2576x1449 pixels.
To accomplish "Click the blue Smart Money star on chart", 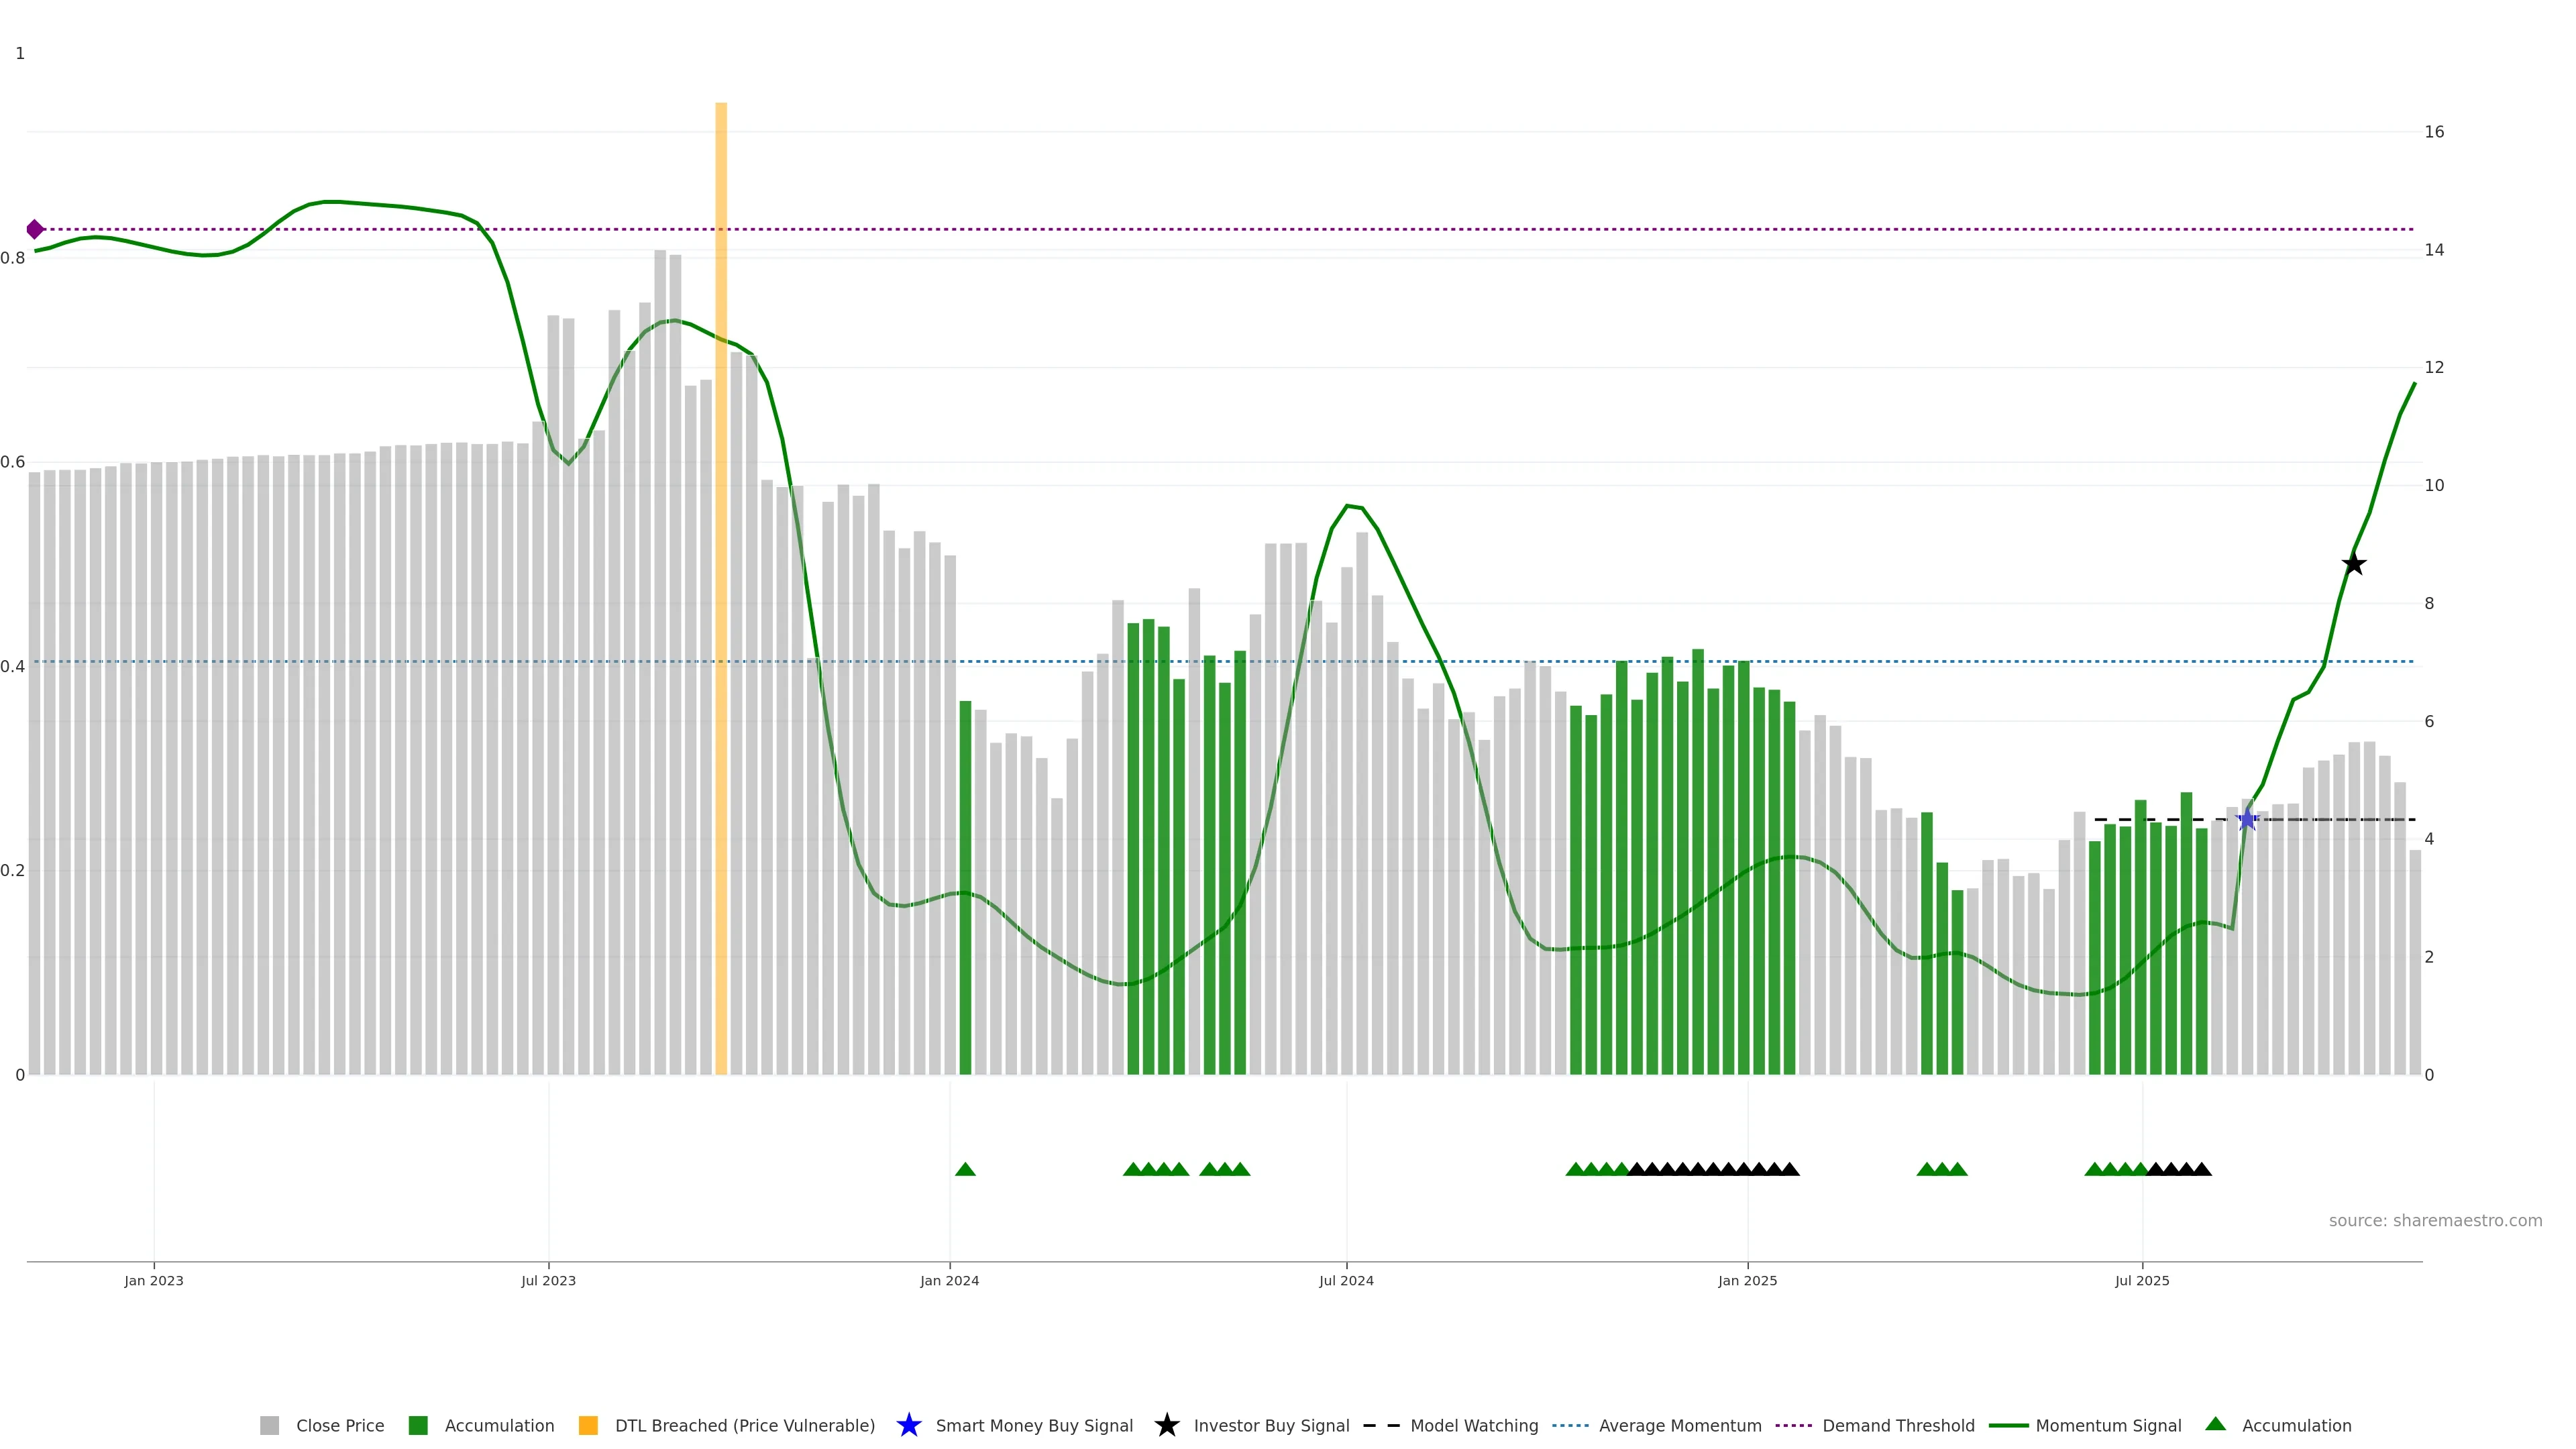I will [2247, 820].
